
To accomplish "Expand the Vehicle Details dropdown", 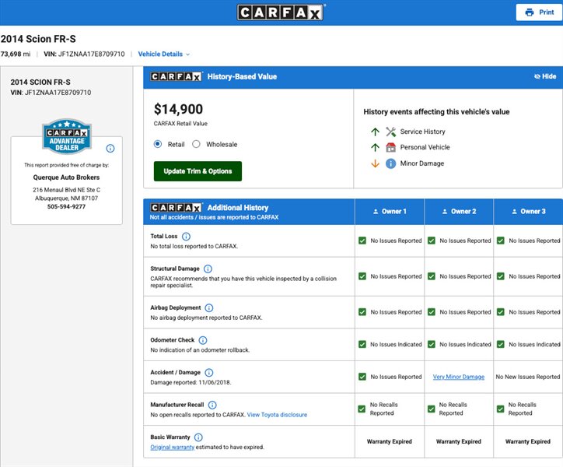I will pos(164,54).
